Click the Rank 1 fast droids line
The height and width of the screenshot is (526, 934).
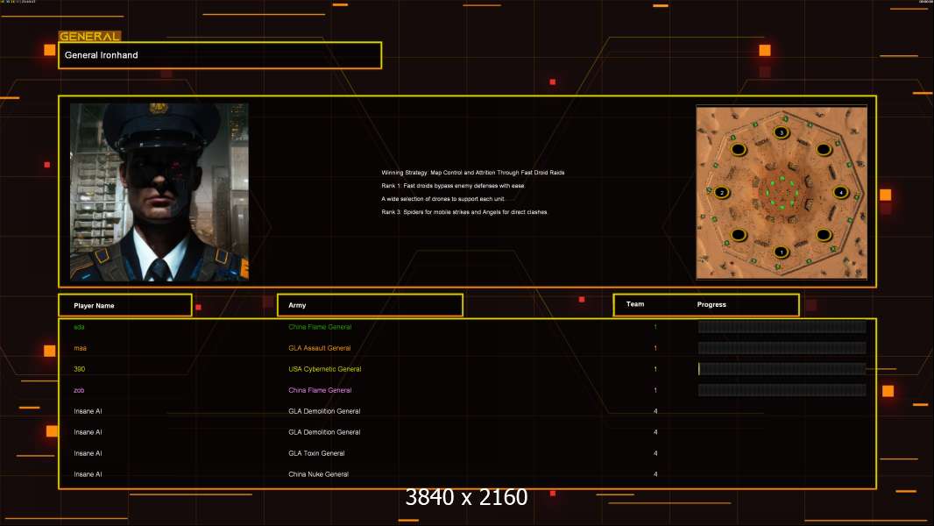pyautogui.click(x=453, y=186)
